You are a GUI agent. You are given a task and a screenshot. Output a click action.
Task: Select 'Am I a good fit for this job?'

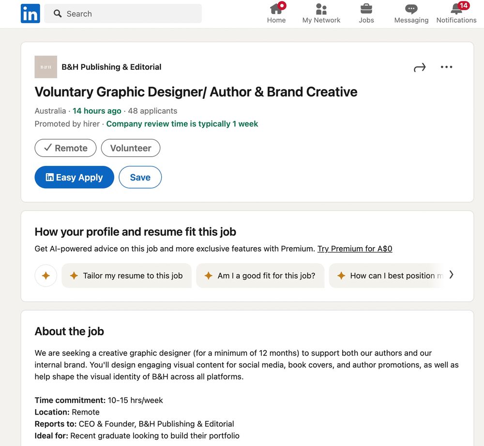pyautogui.click(x=260, y=275)
